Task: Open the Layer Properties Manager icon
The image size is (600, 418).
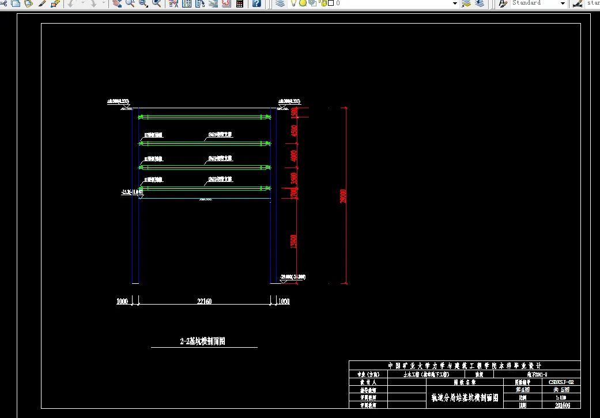Action: click(x=280, y=3)
